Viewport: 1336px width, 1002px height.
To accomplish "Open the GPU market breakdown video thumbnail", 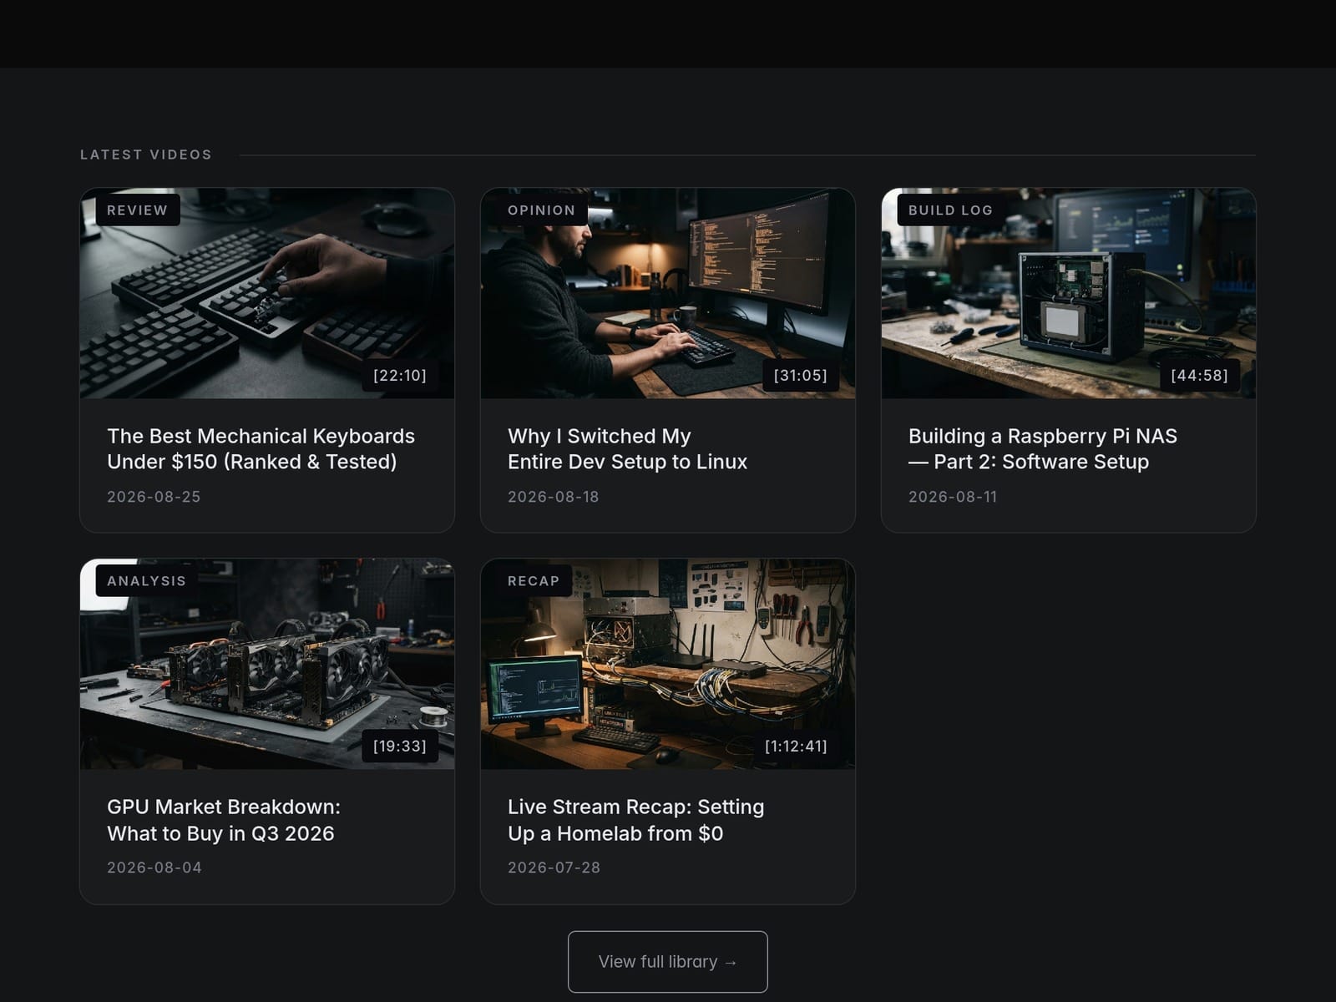I will click(267, 664).
